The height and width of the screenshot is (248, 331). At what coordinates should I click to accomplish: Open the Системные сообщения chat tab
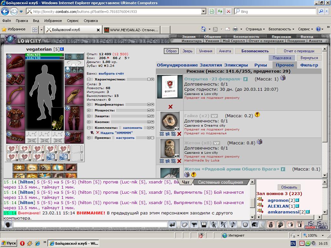(220, 182)
